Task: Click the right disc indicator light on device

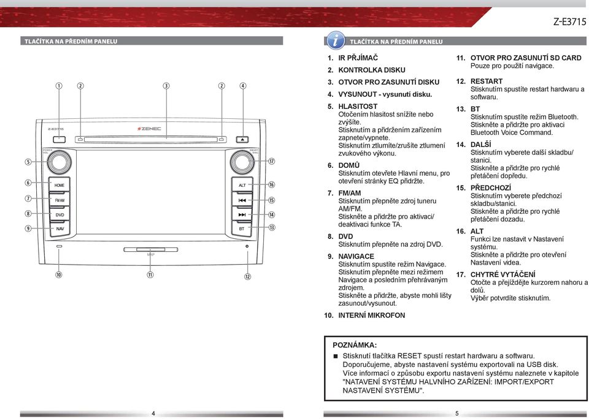Action: click(x=221, y=140)
